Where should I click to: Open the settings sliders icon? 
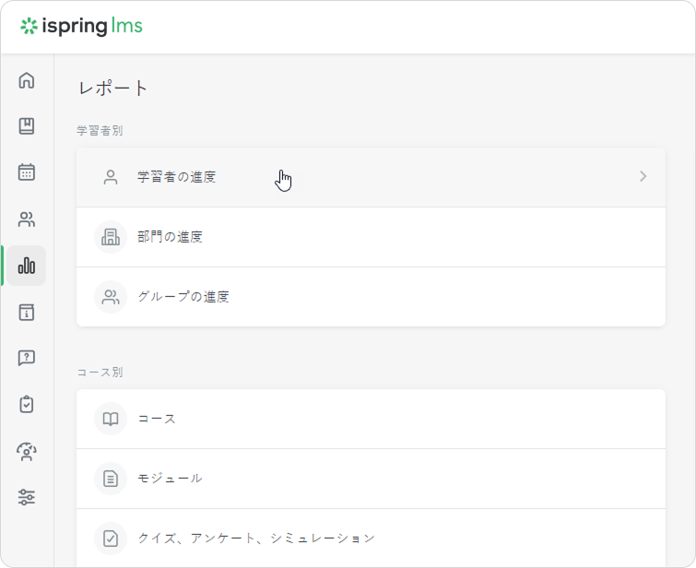(x=27, y=497)
